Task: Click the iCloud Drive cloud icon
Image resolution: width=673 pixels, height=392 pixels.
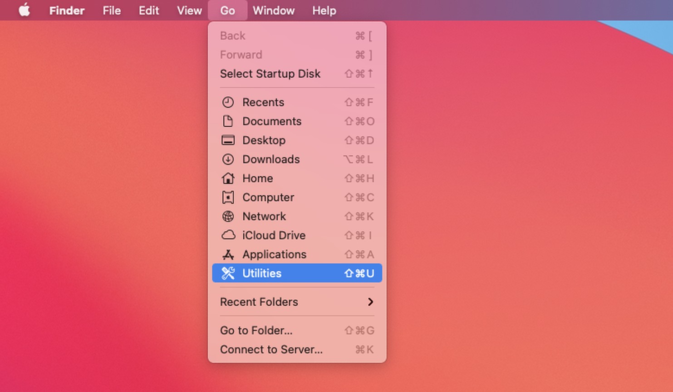Action: tap(228, 235)
